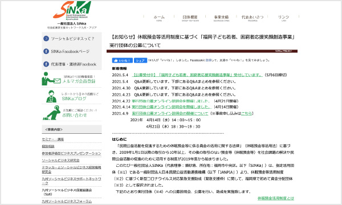Image resolution: width=342 pixels, height=205 pixels.
Task: Click the mail person icon for メルマガ
Action: [x=51, y=79]
